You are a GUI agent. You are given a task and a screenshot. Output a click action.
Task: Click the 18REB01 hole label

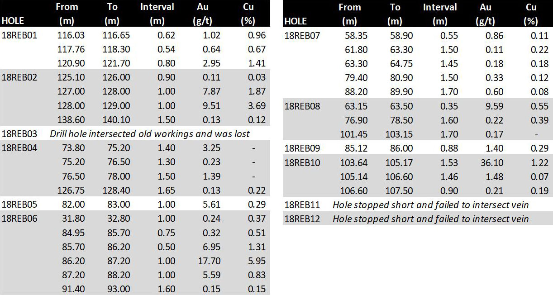pyautogui.click(x=19, y=35)
